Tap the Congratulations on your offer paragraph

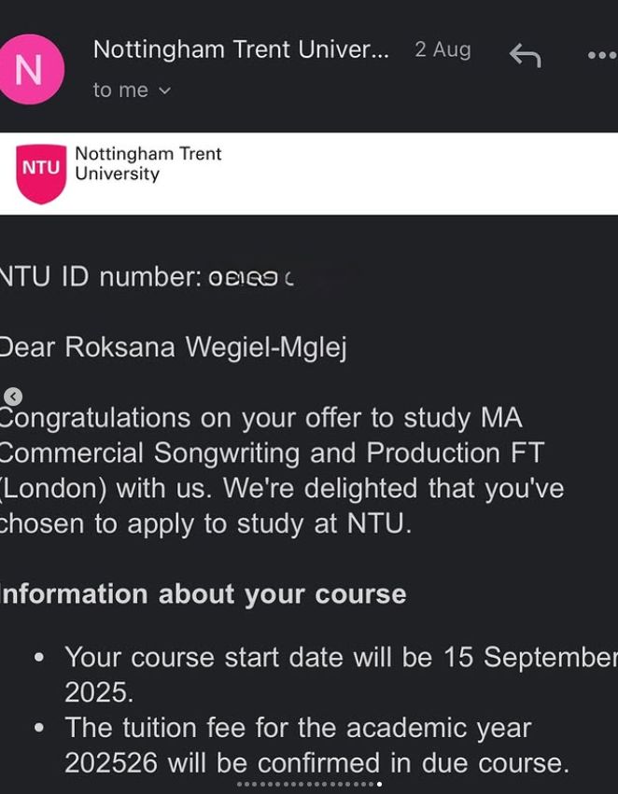point(282,471)
